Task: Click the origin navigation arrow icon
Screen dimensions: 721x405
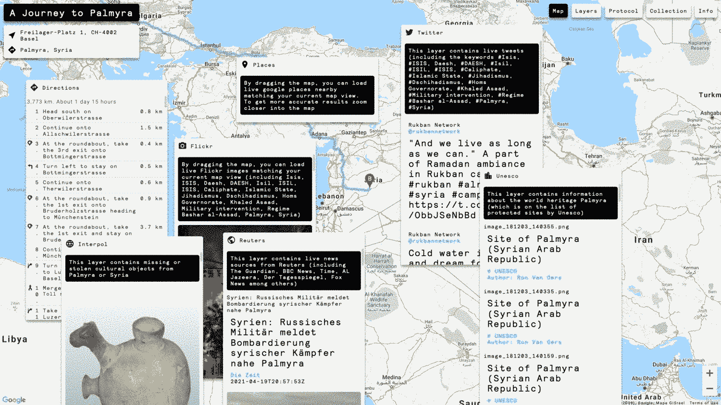Action: pos(12,36)
